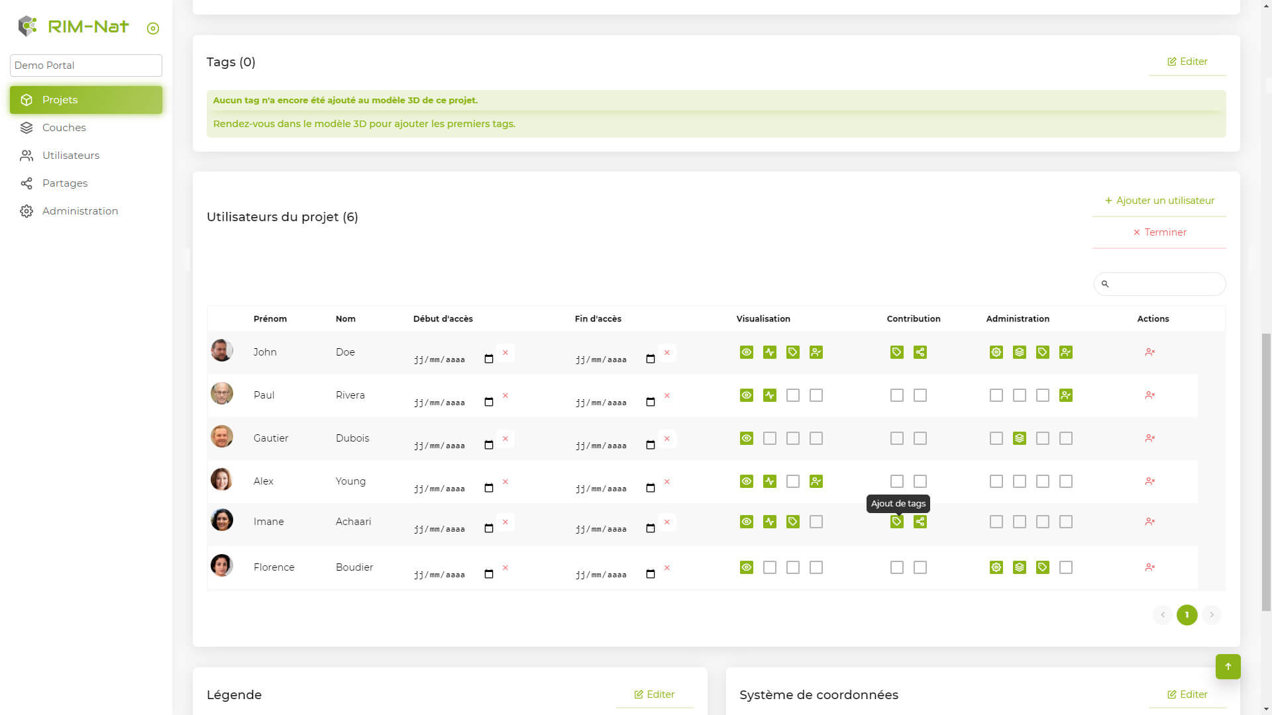
Task: Click the target icon next to the RIM-Nat logo
Action: pos(153,28)
